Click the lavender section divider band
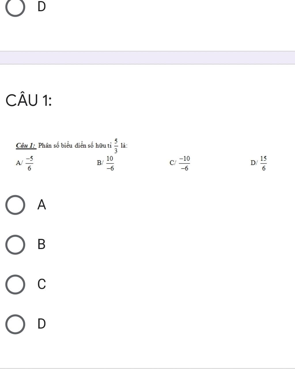295x369 pixels. coord(147,58)
